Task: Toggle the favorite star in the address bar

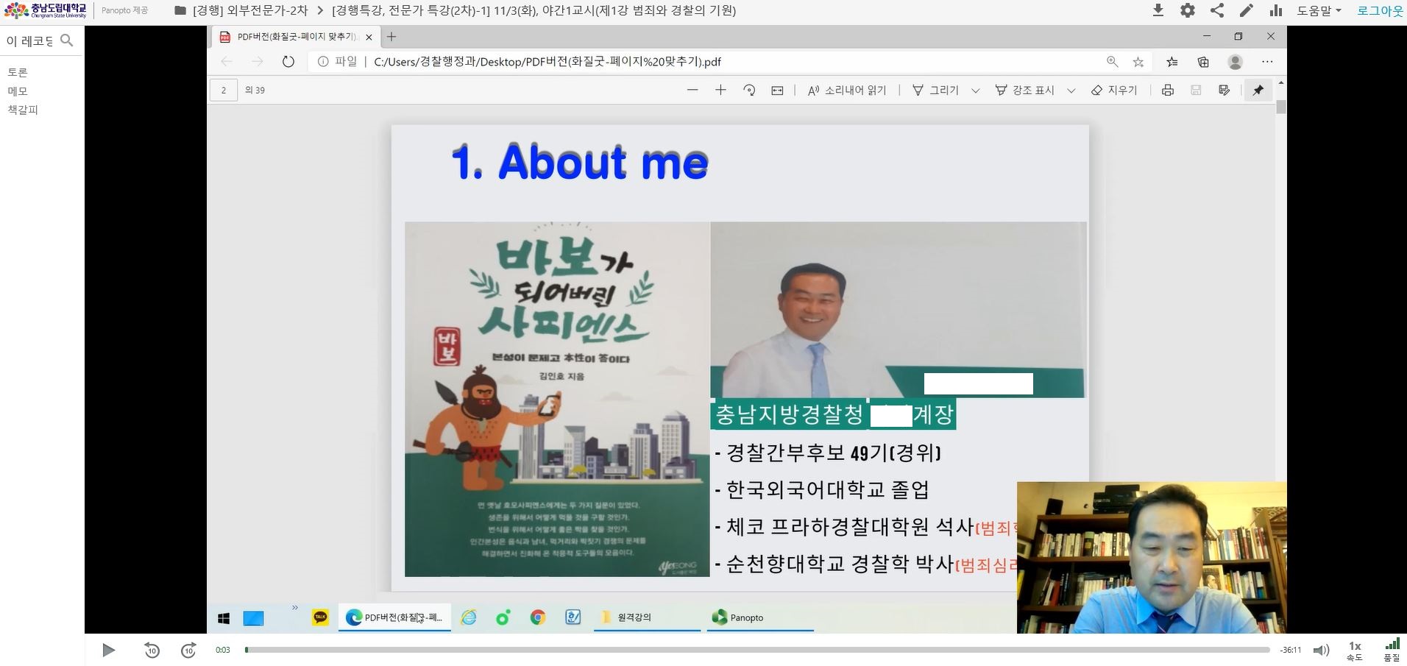Action: pyautogui.click(x=1138, y=62)
